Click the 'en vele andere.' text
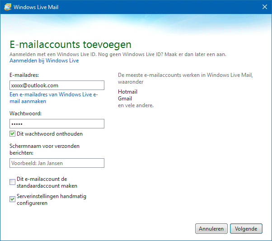Viewport: 272px width, 241px height. point(136,105)
